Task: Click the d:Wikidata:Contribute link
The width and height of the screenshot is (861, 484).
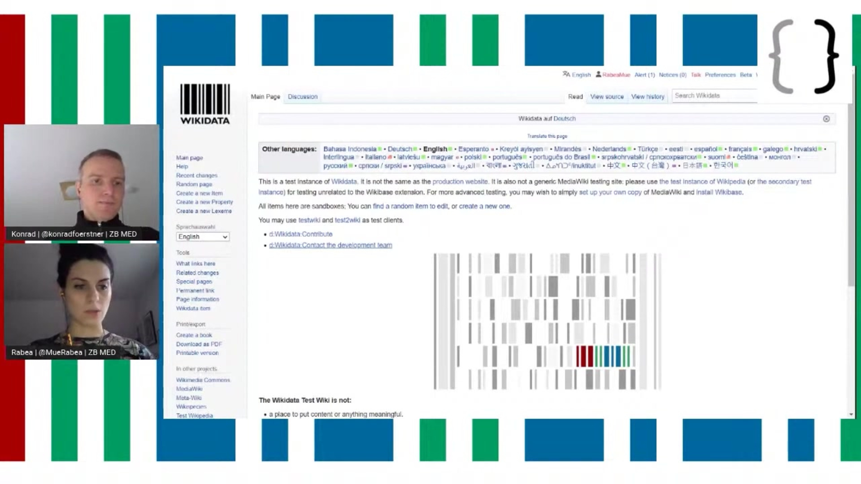Action: tap(300, 233)
